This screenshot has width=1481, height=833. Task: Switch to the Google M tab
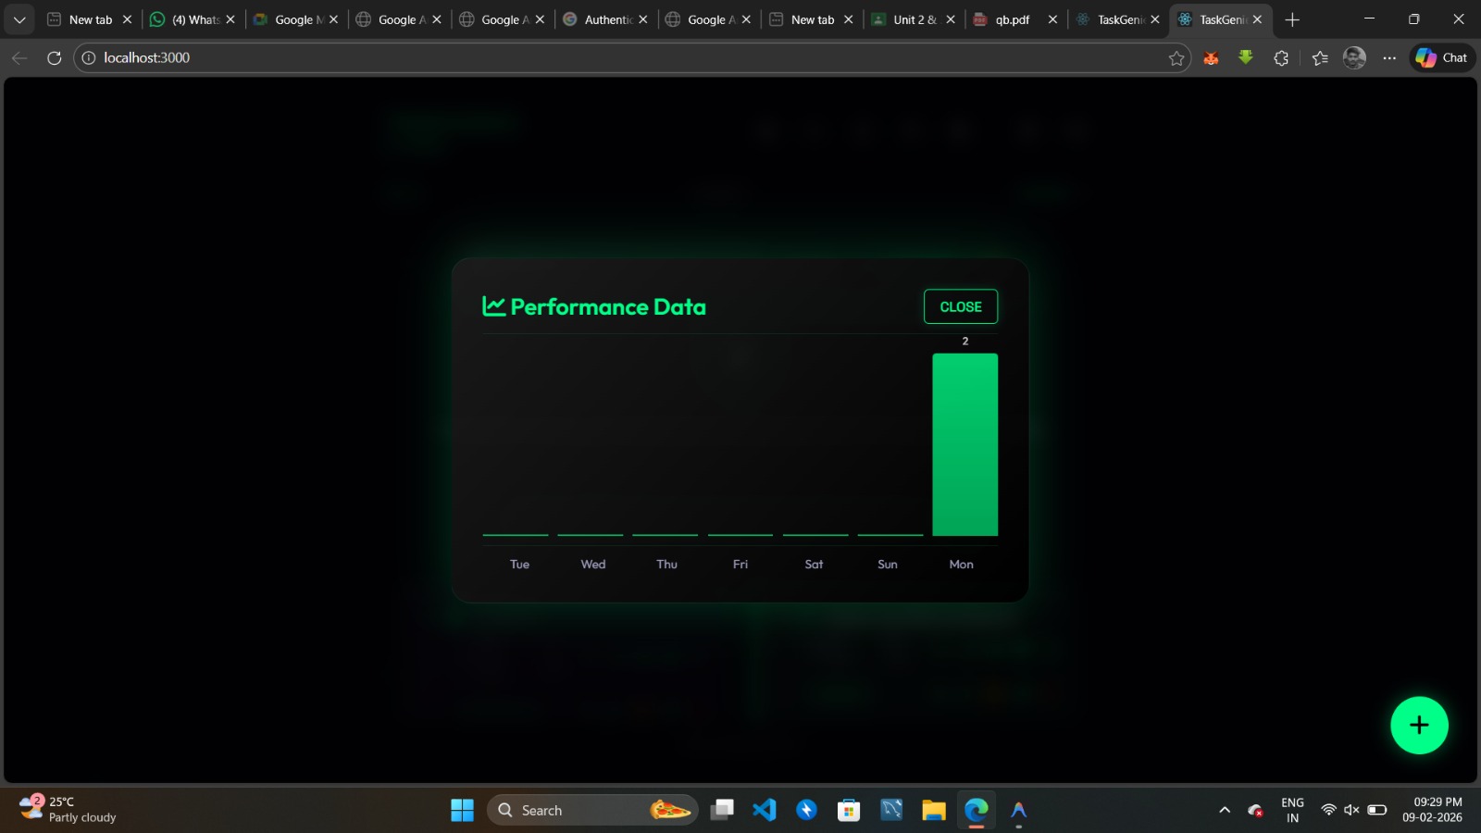click(x=296, y=19)
